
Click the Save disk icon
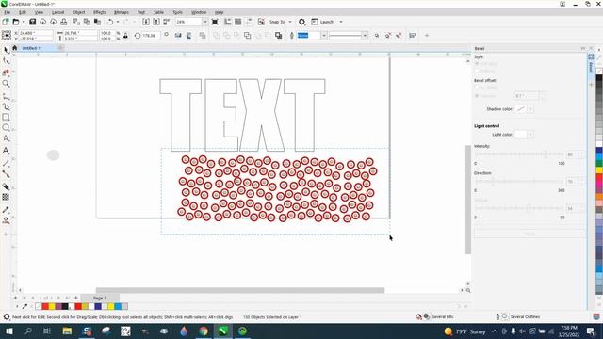(x=33, y=22)
